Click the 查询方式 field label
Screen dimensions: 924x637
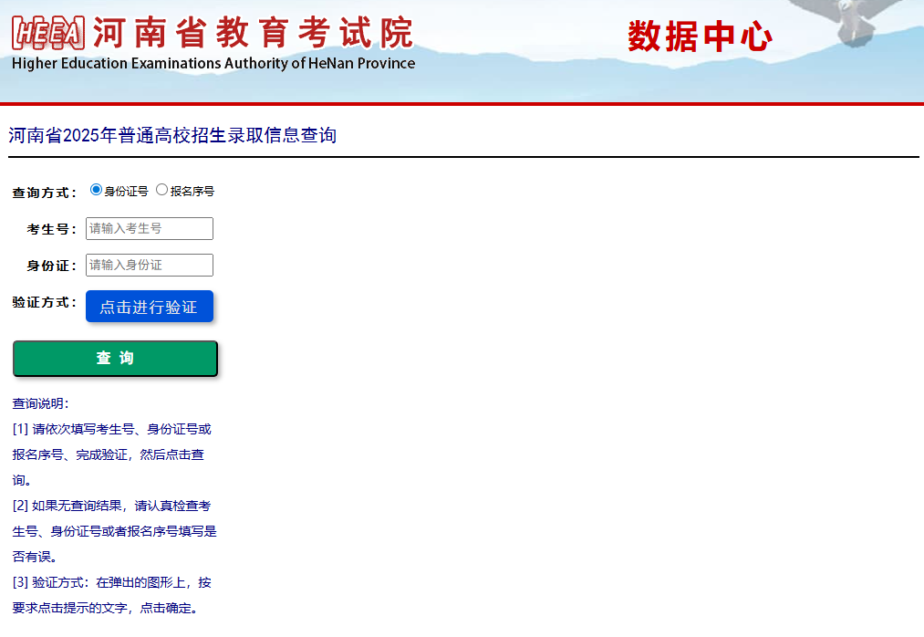point(45,193)
